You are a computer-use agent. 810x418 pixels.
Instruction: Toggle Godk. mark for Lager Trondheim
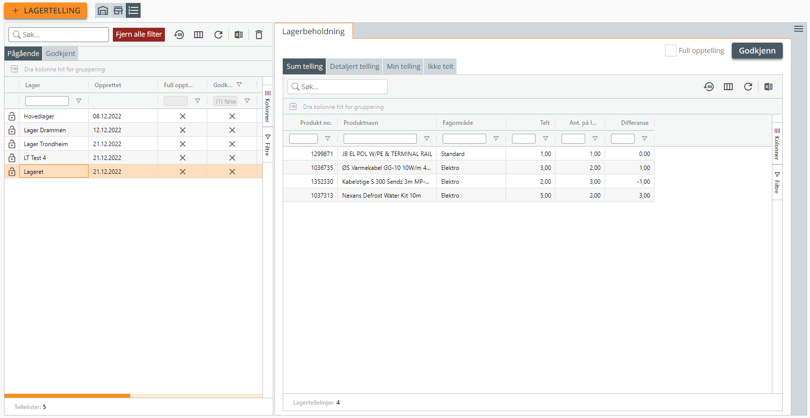click(232, 144)
